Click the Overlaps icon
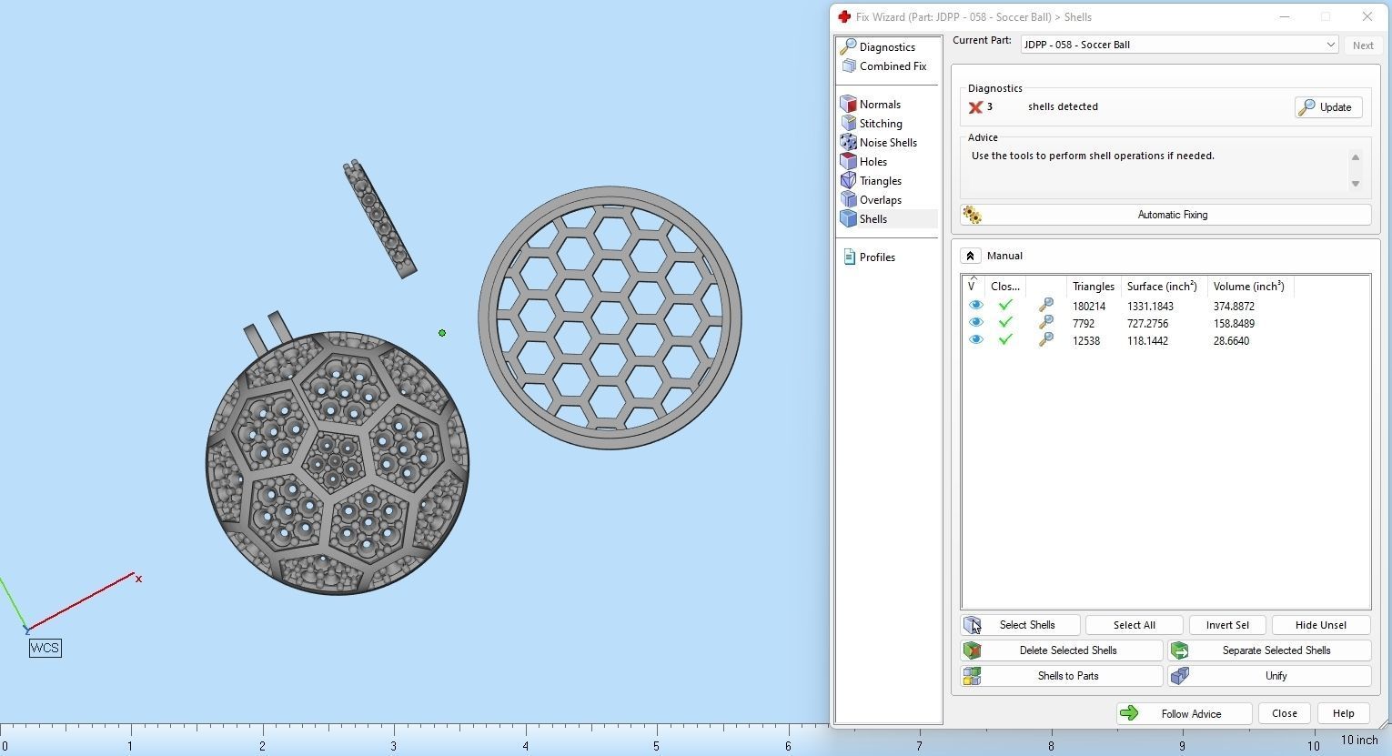Viewport: 1392px width, 756px height. pyautogui.click(x=848, y=200)
